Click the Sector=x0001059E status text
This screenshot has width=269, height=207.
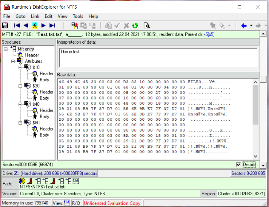[x=27, y=165]
